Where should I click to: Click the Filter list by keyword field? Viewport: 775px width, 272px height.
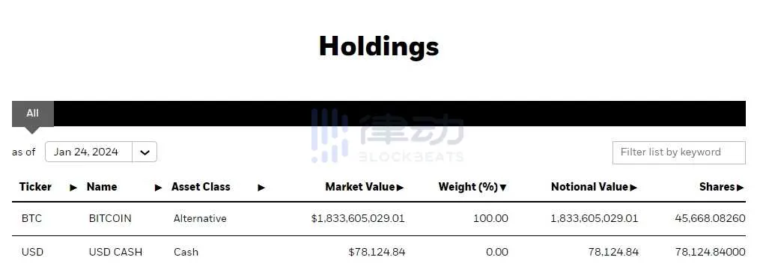pyautogui.click(x=678, y=152)
